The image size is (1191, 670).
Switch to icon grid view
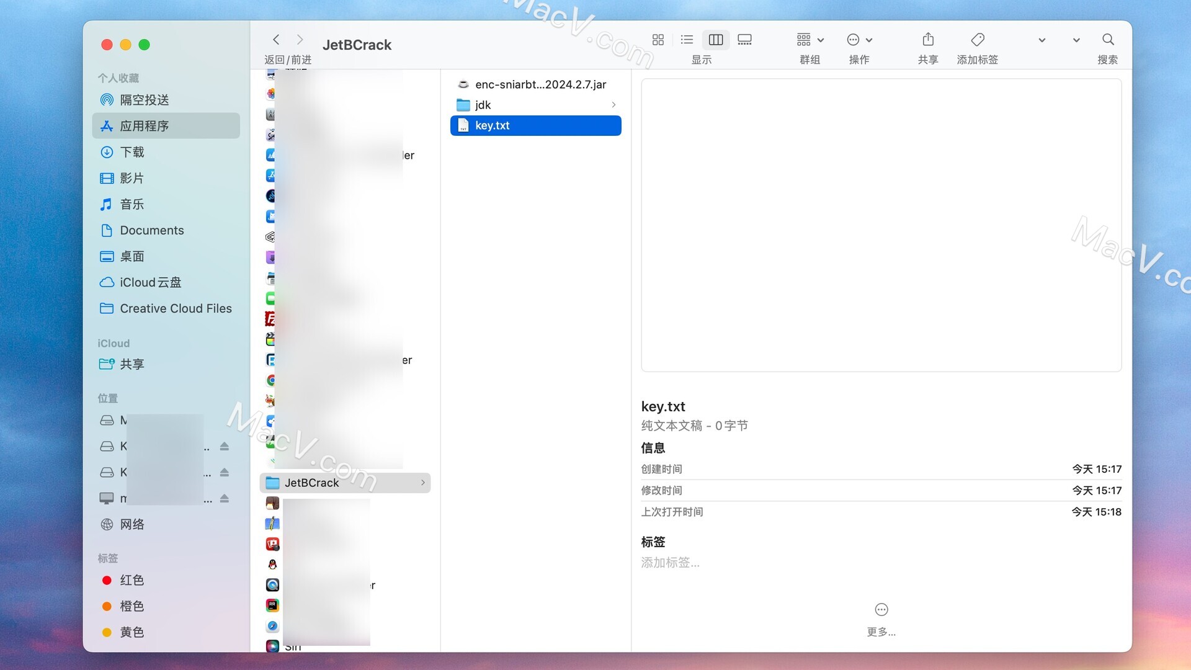[658, 40]
